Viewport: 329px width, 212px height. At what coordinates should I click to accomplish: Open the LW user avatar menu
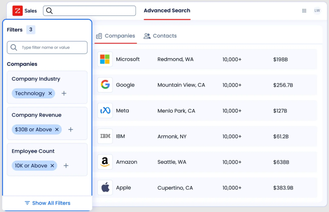317,11
